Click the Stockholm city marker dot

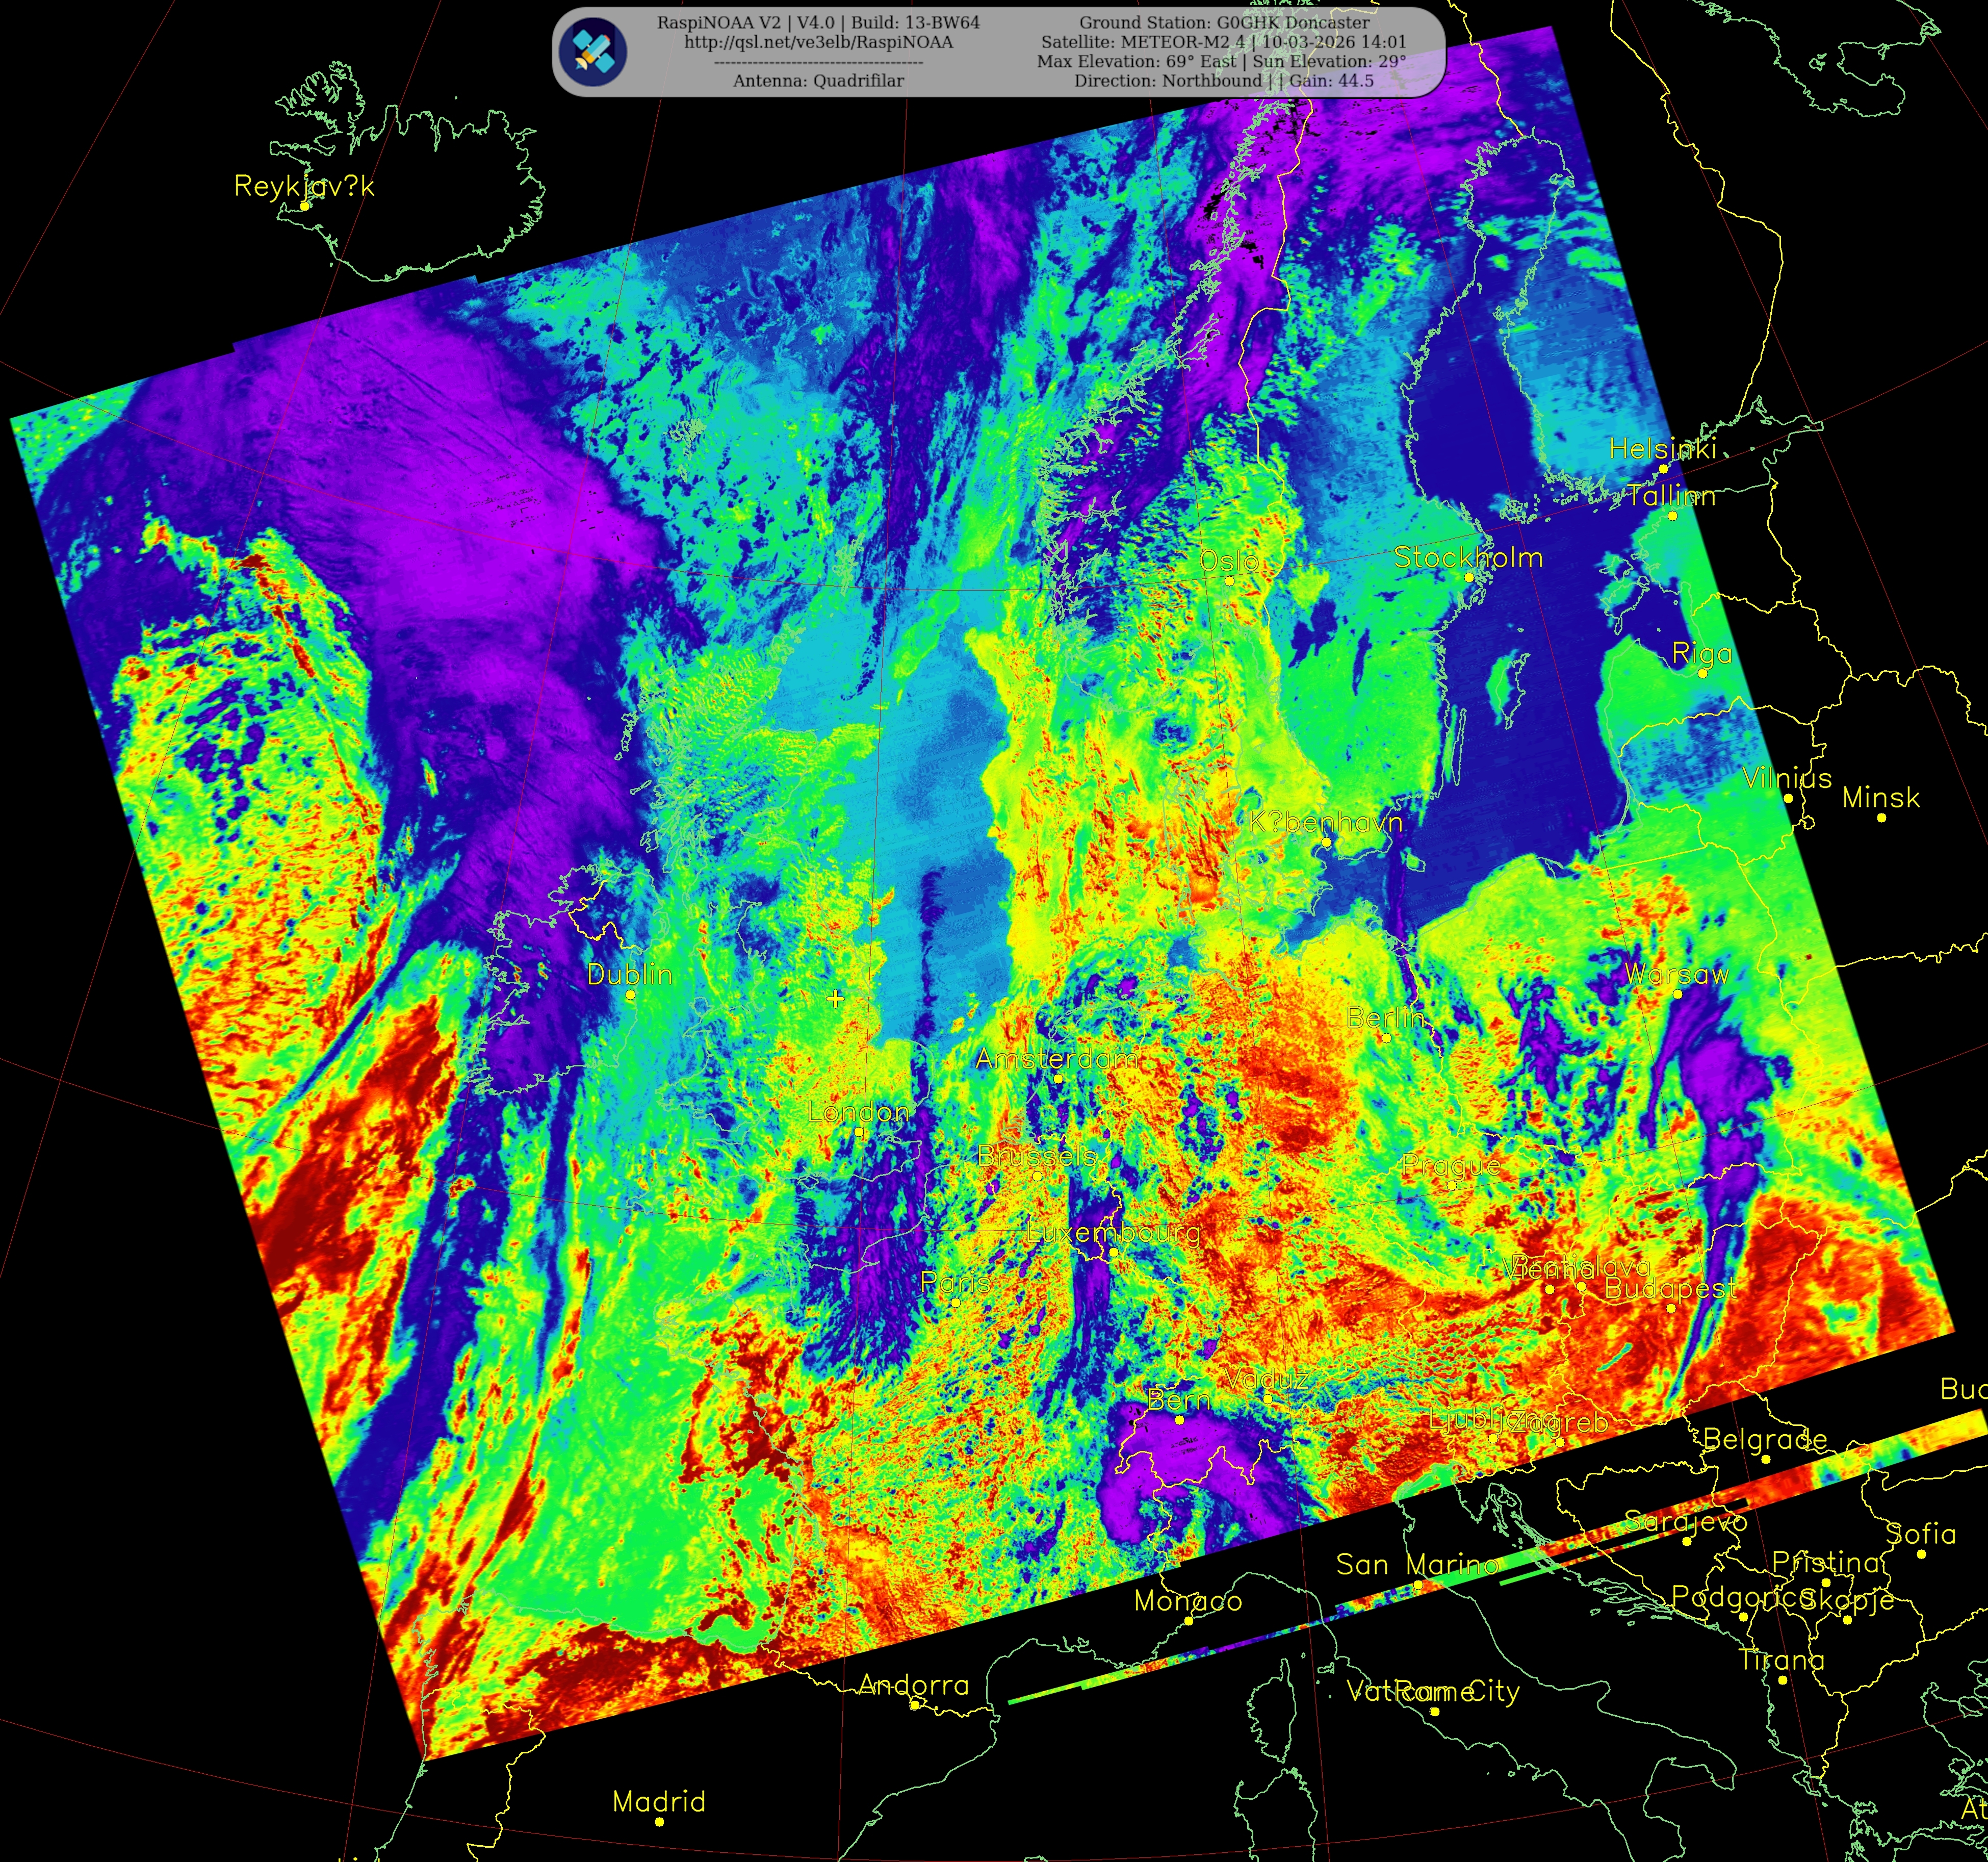pyautogui.click(x=1469, y=577)
